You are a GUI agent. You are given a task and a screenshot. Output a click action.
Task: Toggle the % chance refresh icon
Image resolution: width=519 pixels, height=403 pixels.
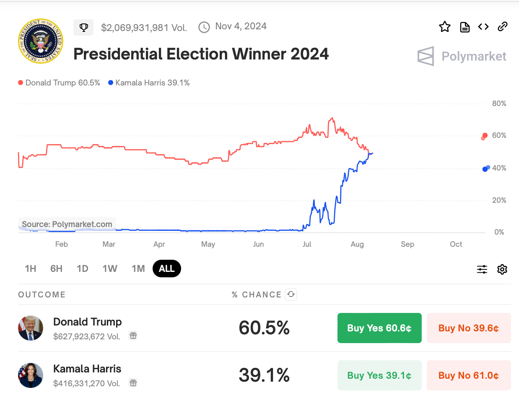click(x=291, y=294)
